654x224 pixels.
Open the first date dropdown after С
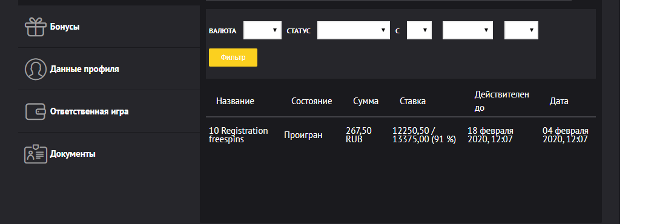click(x=419, y=30)
